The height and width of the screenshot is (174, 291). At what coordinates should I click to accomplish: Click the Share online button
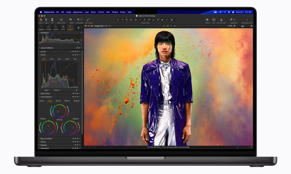click(x=61, y=20)
